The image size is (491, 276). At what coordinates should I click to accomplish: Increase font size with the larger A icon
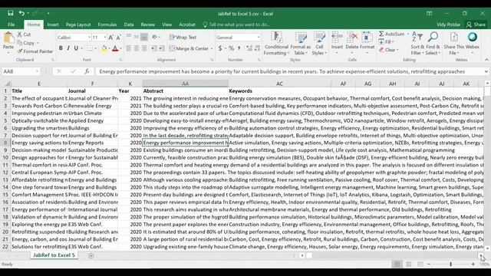pyautogui.click(x=110, y=38)
